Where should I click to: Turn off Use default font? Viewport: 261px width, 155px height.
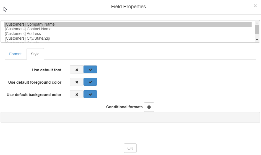(x=77, y=70)
